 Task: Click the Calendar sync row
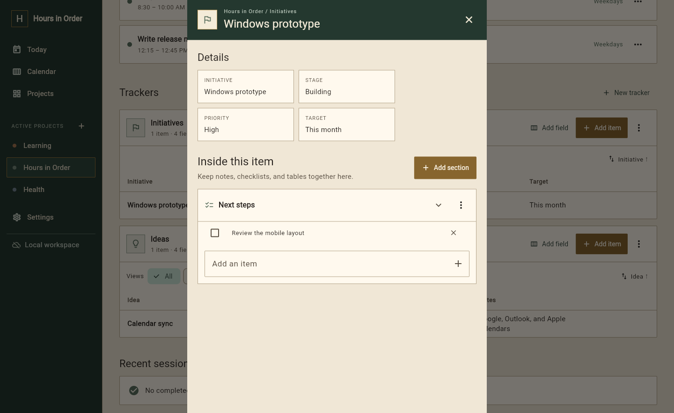coord(388,324)
